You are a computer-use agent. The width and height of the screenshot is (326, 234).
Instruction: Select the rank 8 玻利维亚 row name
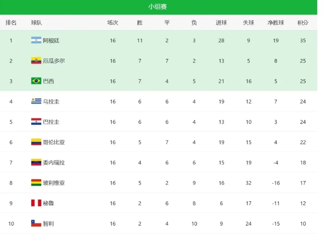coord(54,183)
